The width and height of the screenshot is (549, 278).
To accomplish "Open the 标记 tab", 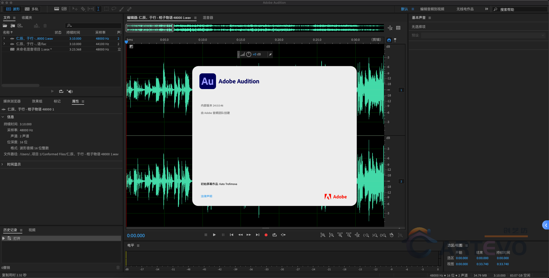I will [57, 101].
